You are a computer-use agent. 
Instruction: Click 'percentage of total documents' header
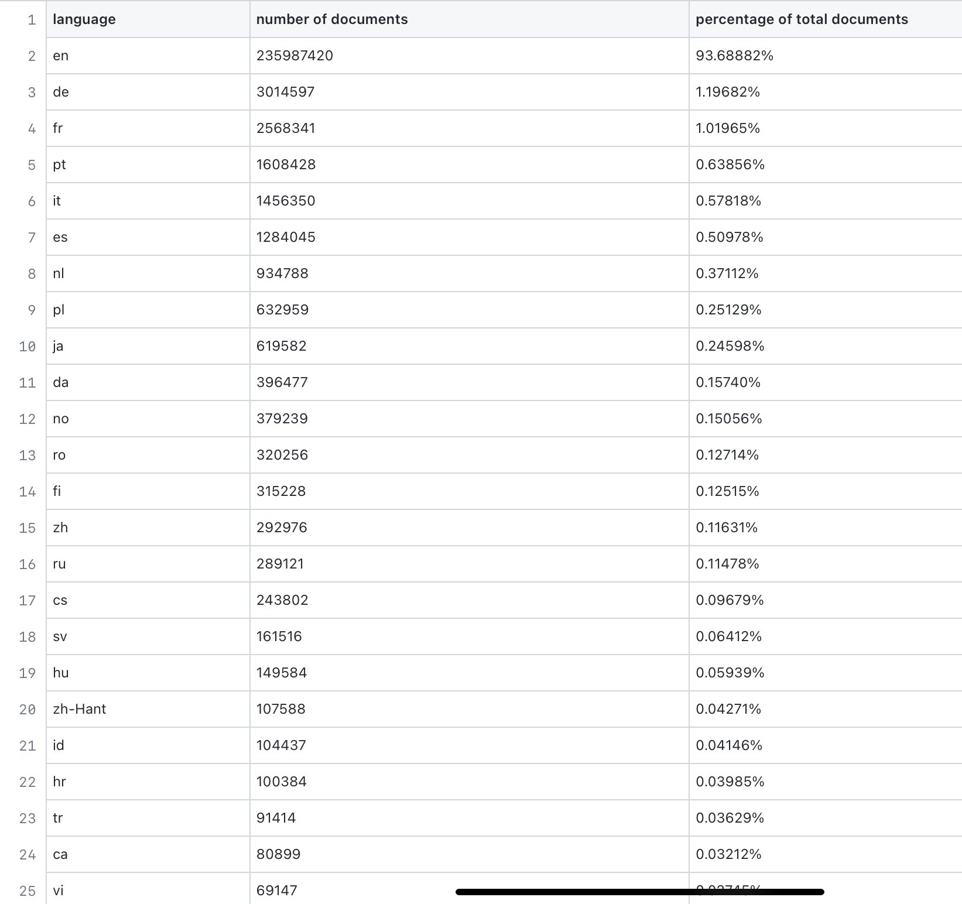(x=801, y=19)
